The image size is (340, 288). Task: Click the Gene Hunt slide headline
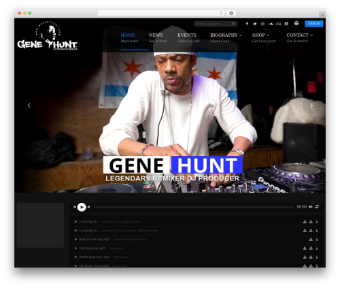coord(173,165)
